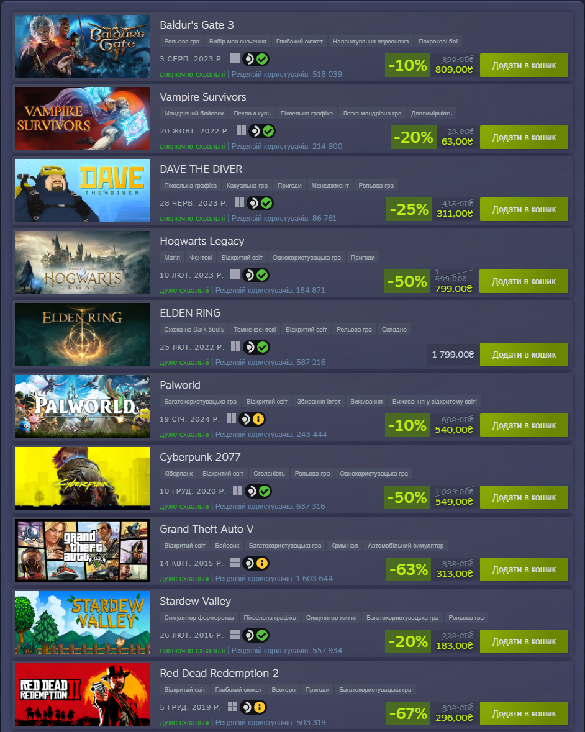
Task: Add ELDEN RING to the cart
Action: click(524, 355)
